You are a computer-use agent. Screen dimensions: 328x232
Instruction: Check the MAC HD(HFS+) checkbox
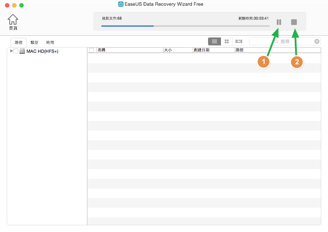coord(16,51)
